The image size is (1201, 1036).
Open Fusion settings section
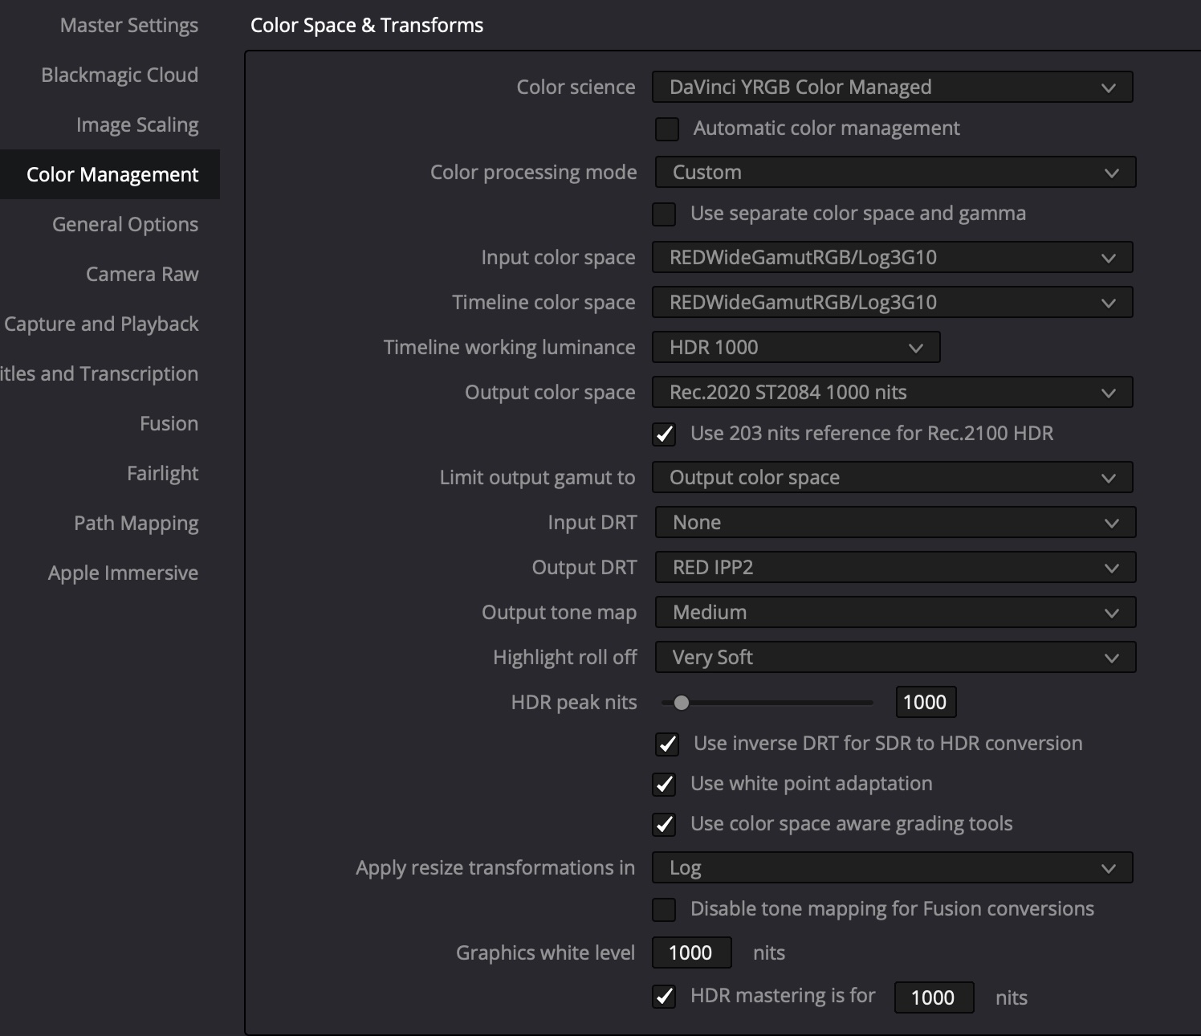point(169,424)
